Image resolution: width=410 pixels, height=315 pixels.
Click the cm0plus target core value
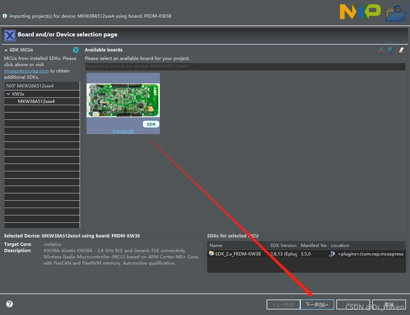tap(52, 244)
